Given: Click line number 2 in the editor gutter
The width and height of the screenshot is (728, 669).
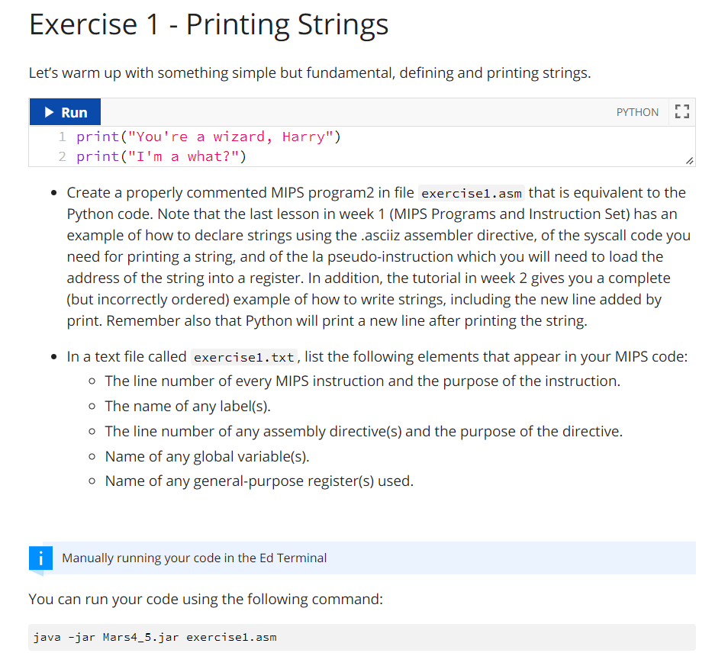Looking at the screenshot, I should (63, 157).
